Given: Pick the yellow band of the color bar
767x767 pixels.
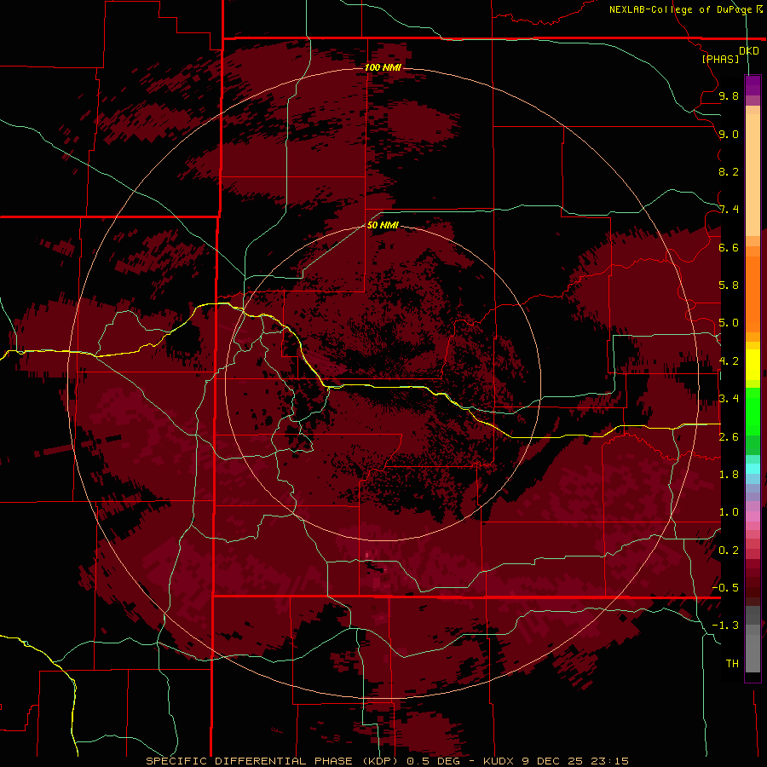Looking at the screenshot, I should point(753,365).
